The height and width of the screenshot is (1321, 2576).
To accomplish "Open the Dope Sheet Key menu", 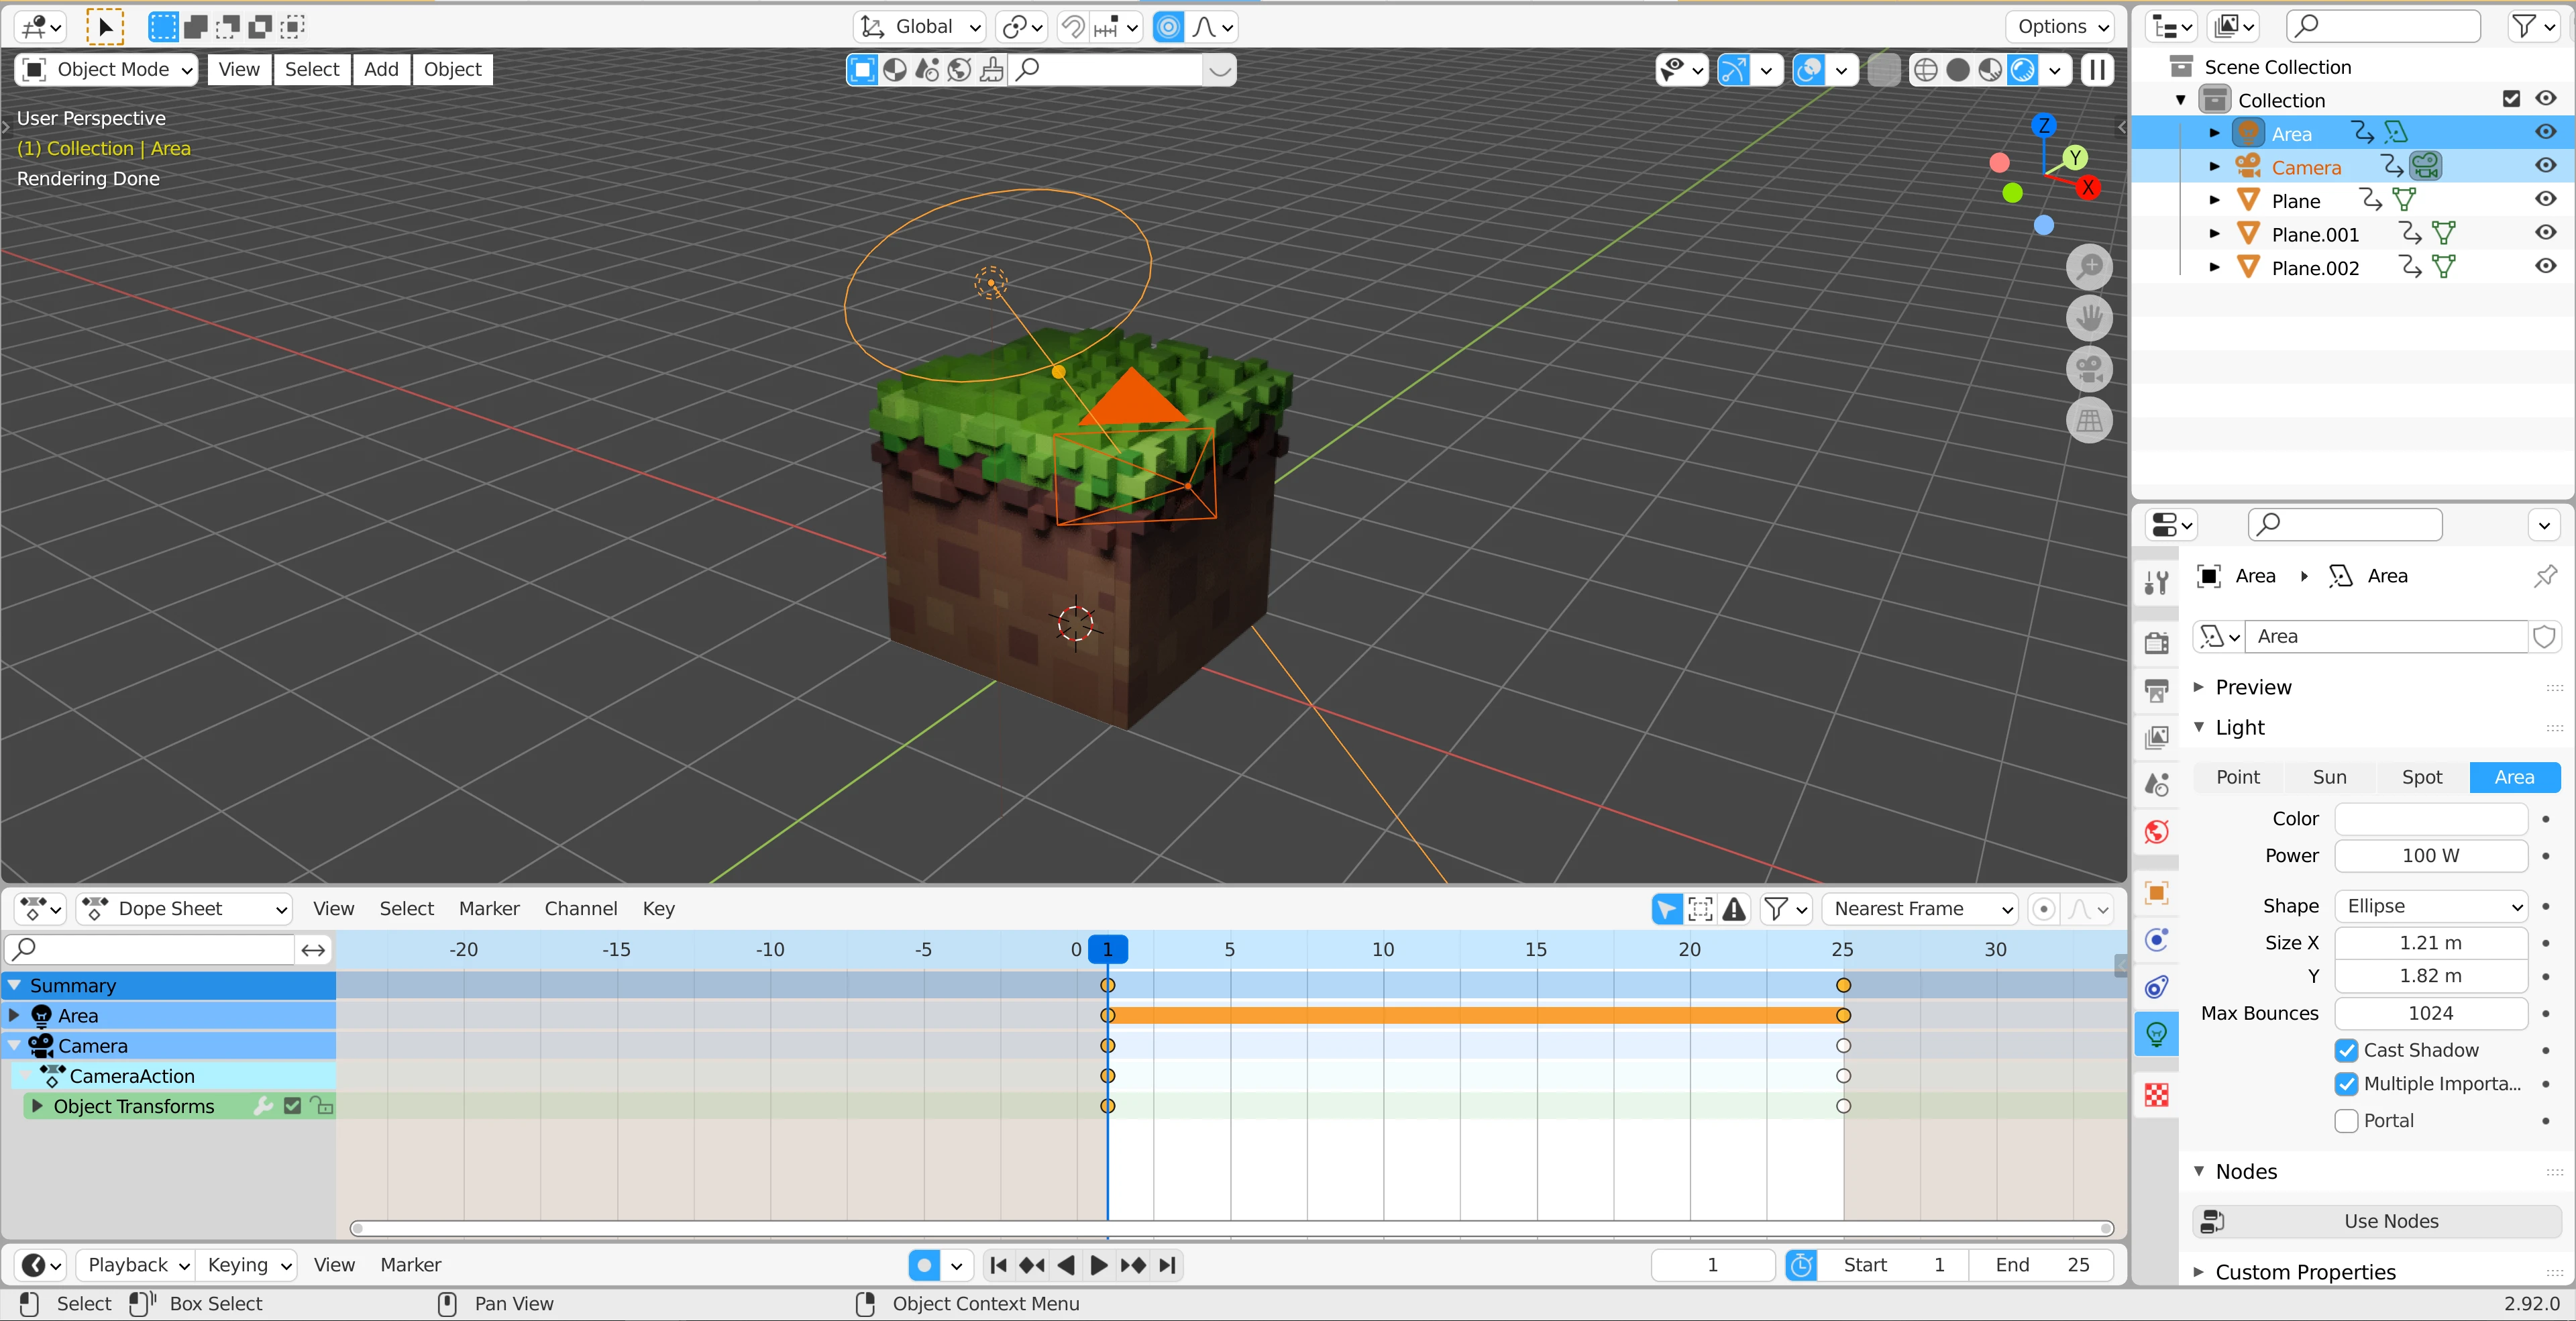I will point(658,909).
